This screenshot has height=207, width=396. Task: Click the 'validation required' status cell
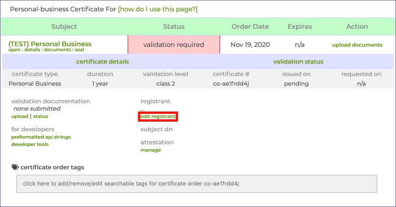[173, 45]
